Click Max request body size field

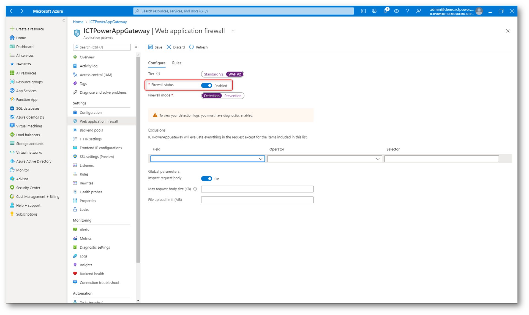[x=257, y=189]
